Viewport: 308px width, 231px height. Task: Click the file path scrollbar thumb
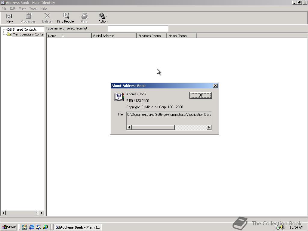(153, 128)
